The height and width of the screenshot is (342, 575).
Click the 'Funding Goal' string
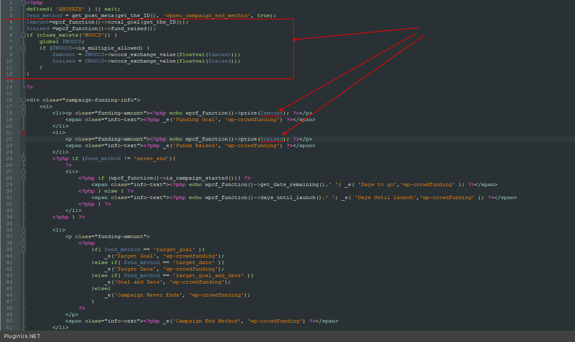(x=197, y=119)
